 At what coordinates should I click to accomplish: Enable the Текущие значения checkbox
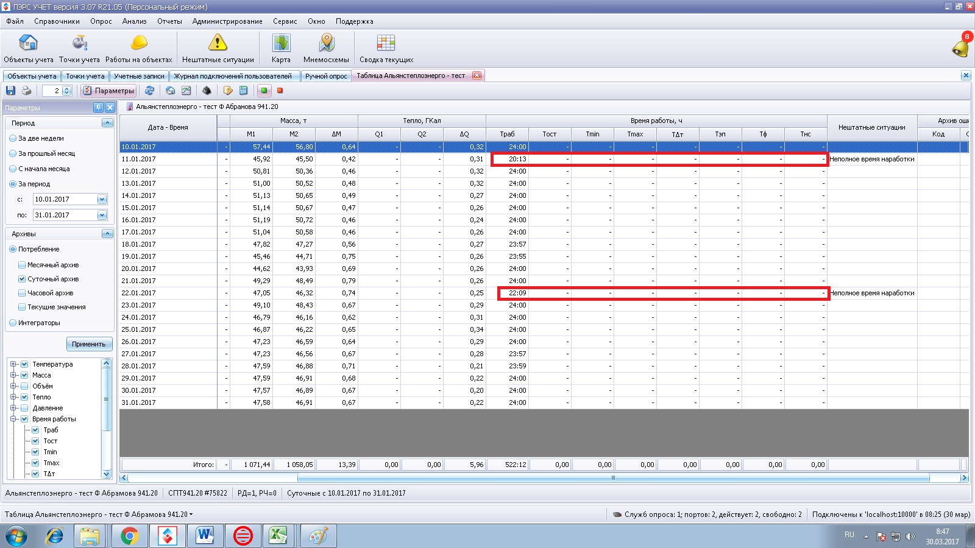point(22,307)
